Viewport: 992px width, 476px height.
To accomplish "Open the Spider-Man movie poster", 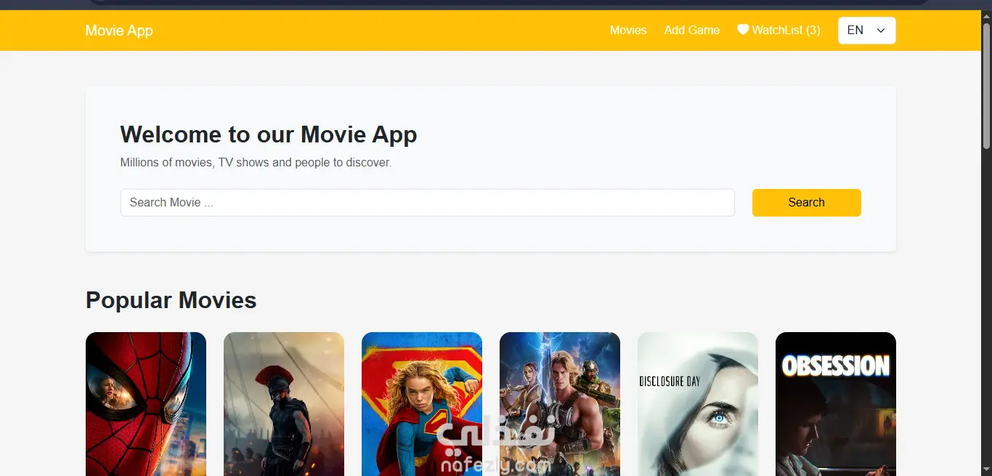I will click(146, 404).
